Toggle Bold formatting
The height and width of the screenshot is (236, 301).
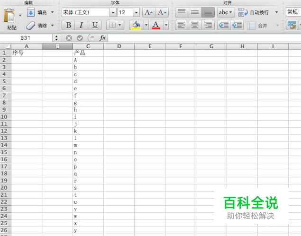pyautogui.click(x=68, y=25)
